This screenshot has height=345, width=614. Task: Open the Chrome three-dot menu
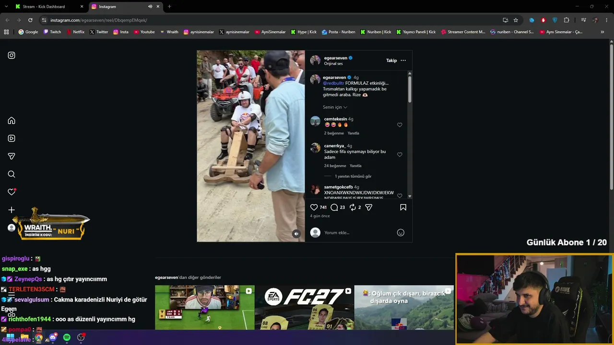coord(606,20)
